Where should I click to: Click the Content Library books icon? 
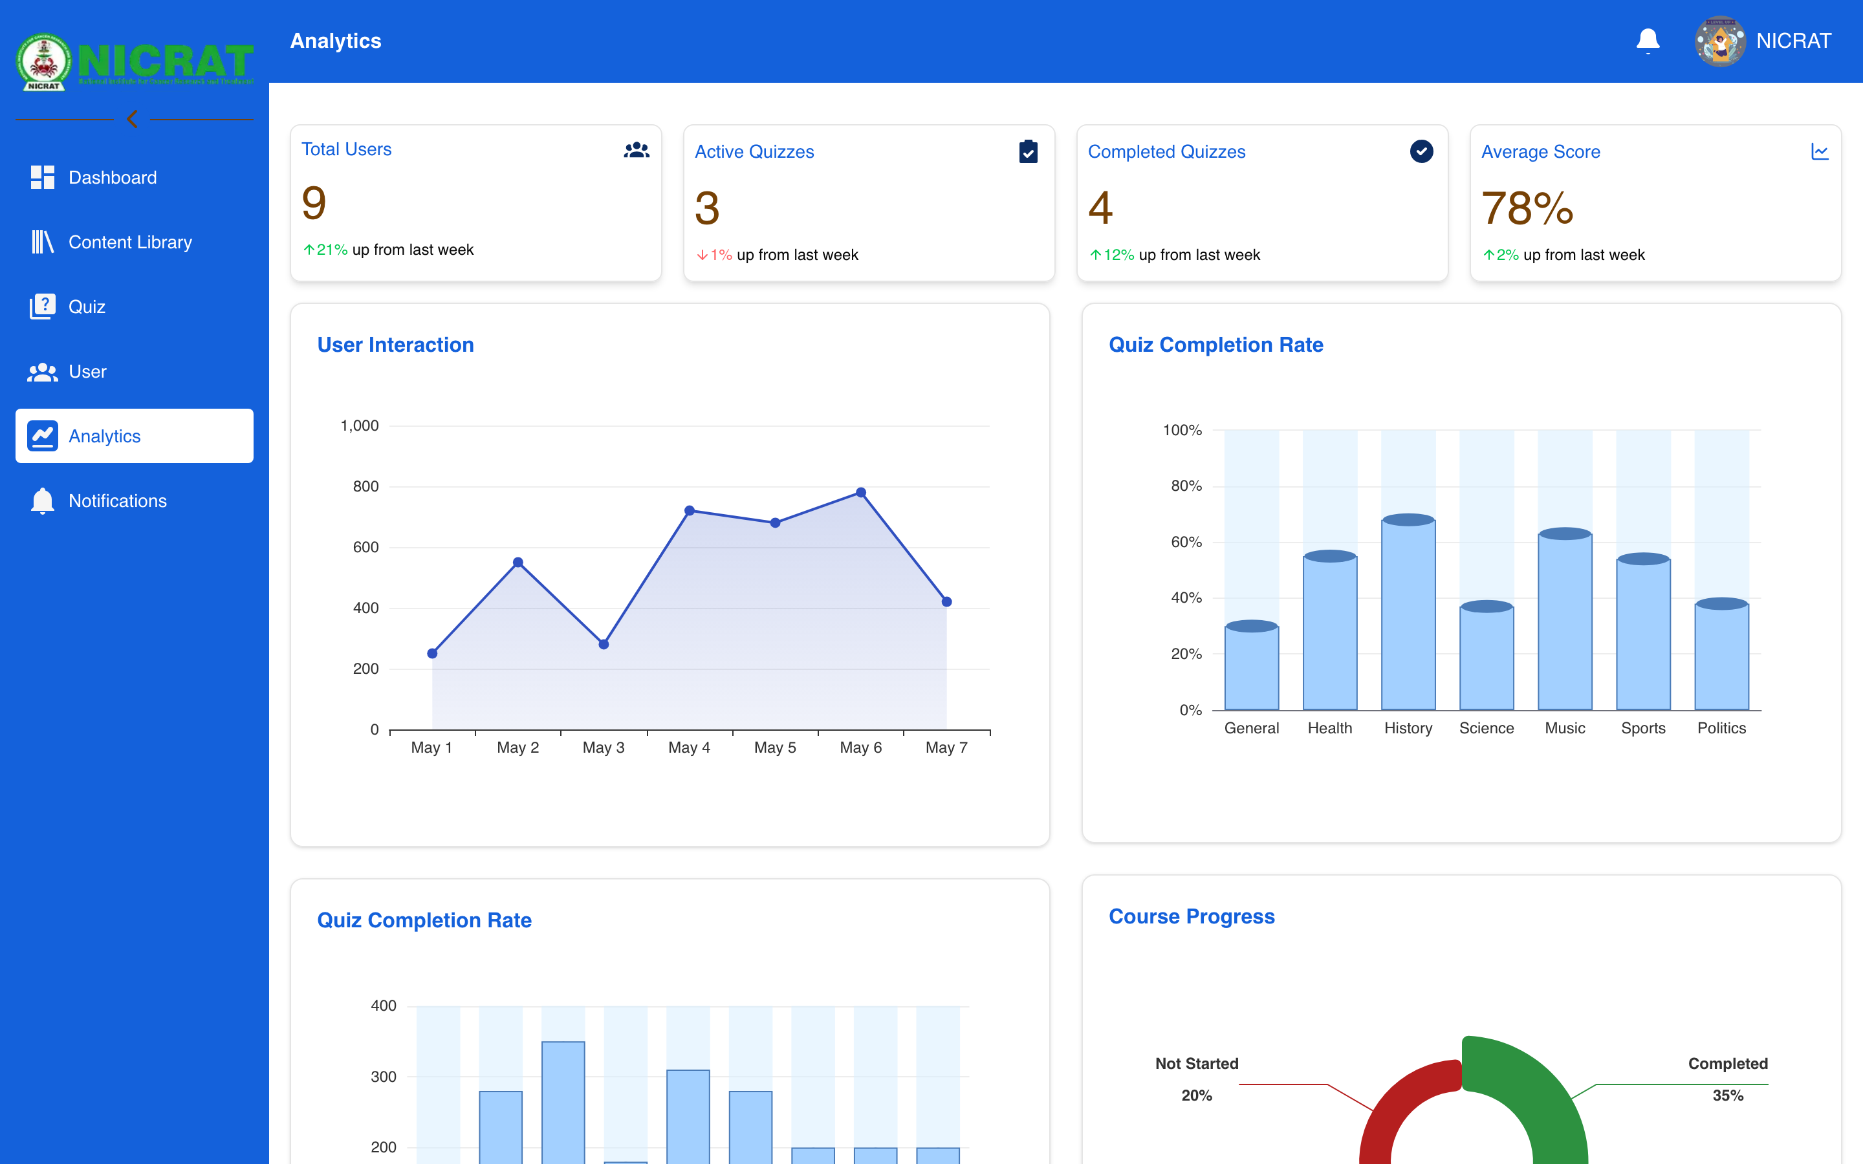coord(42,242)
